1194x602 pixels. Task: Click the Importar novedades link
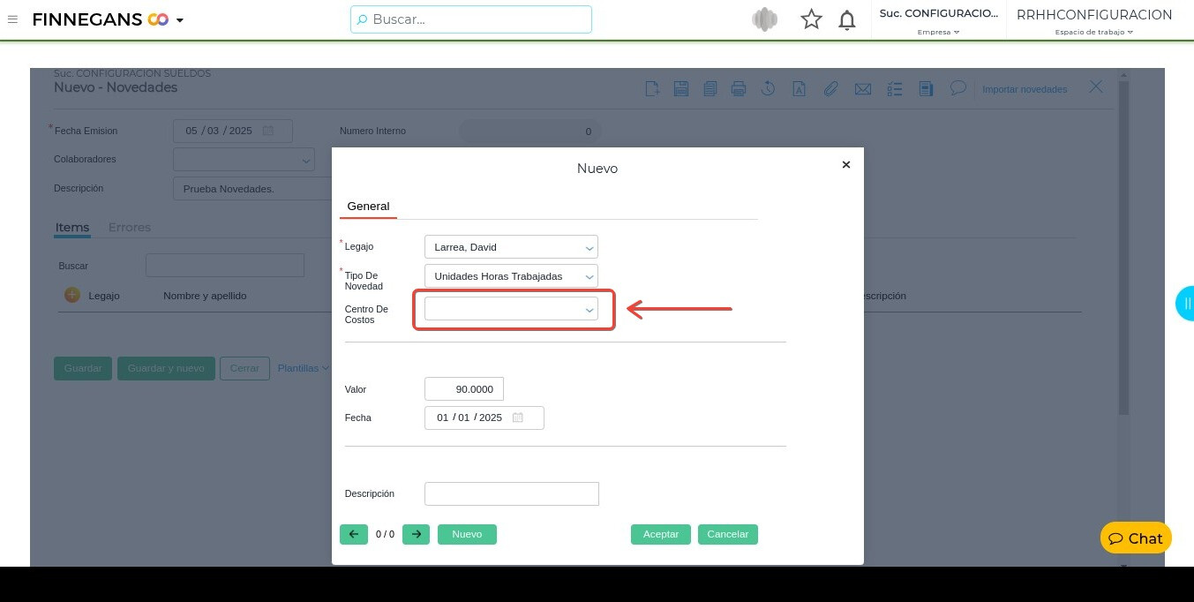pos(1025,89)
